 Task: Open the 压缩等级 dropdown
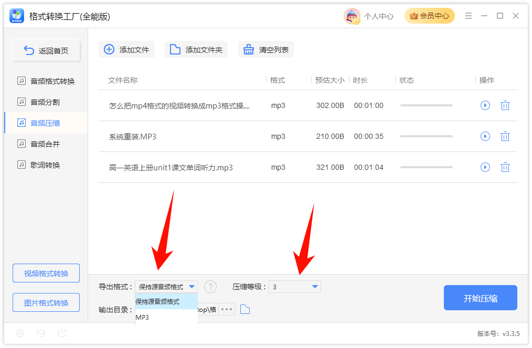click(x=294, y=287)
